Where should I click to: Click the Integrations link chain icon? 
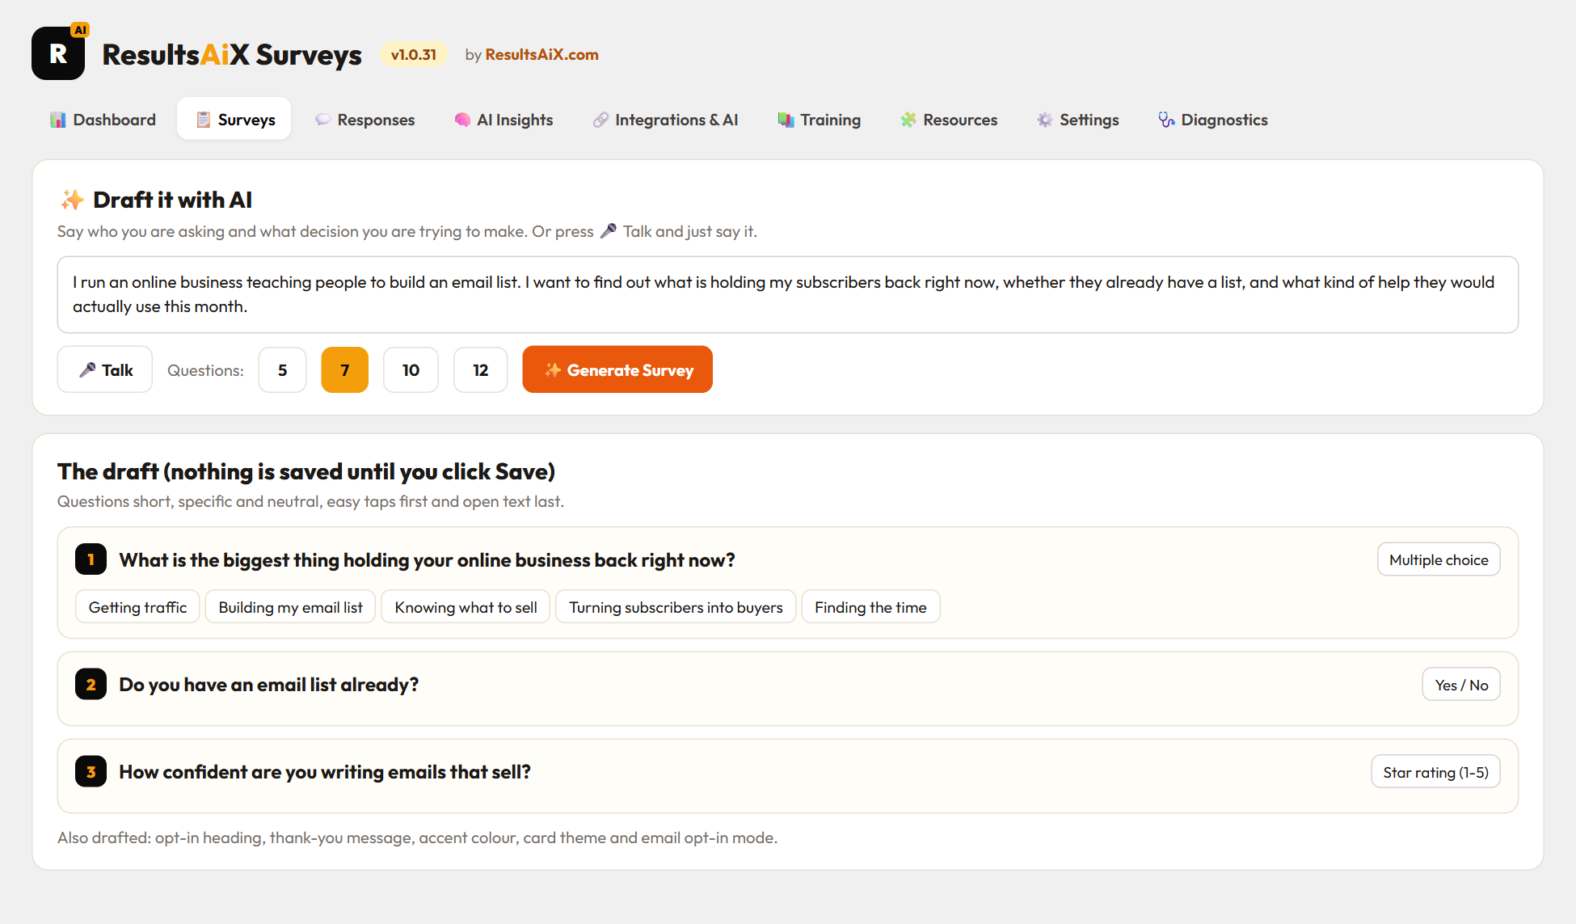(600, 120)
